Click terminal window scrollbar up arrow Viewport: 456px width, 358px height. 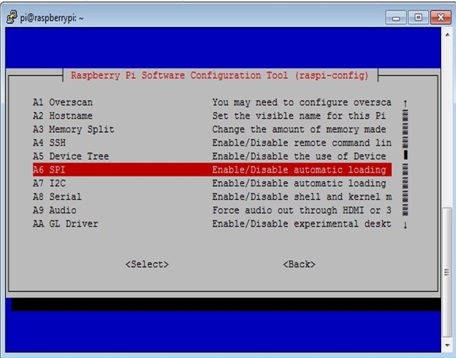click(x=447, y=35)
